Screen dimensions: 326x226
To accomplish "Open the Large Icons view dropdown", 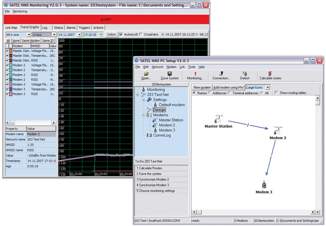I will click(x=268, y=88).
